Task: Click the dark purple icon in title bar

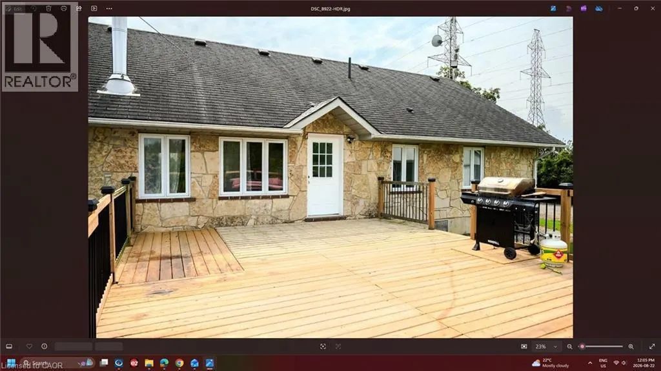Action: pyautogui.click(x=568, y=8)
